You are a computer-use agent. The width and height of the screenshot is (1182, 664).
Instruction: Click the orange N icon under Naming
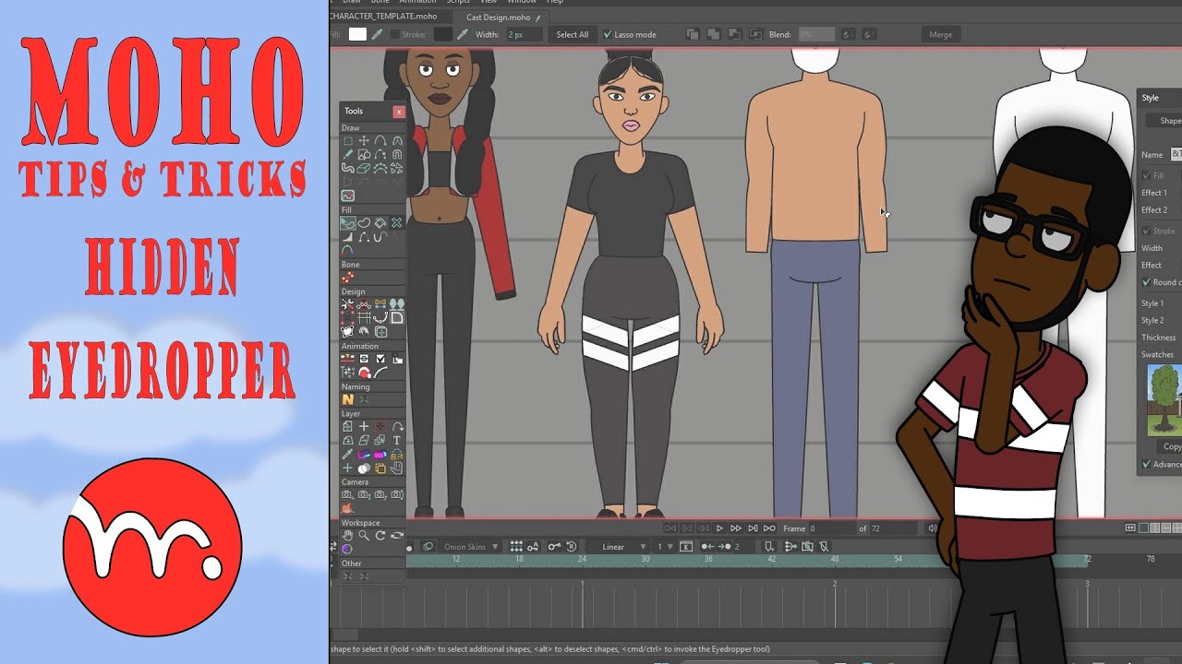click(348, 399)
